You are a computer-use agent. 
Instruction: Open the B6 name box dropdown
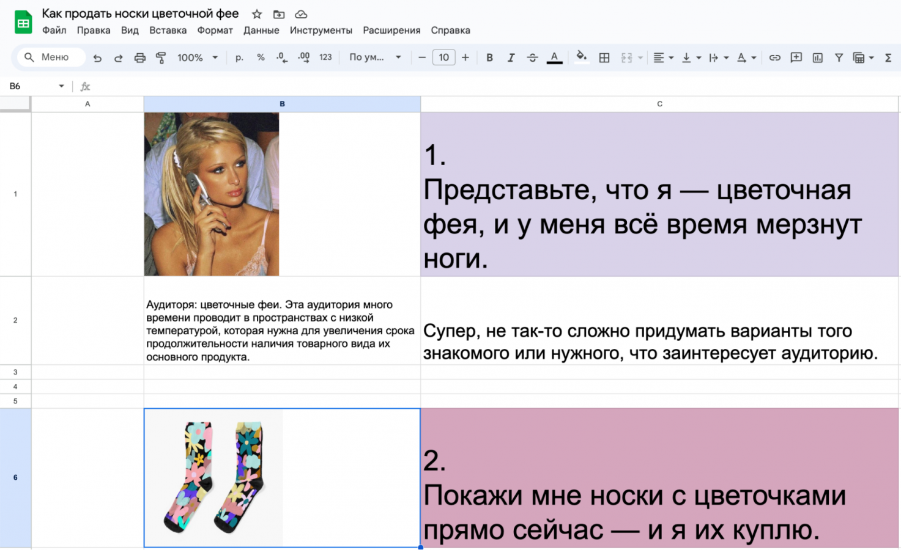click(x=61, y=86)
